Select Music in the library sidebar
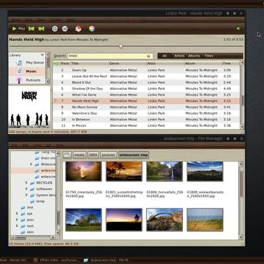Viewport: 264px width, 264px height. [x=28, y=71]
